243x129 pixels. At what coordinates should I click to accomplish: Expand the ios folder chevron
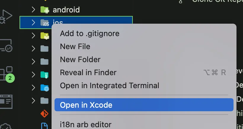click(x=33, y=22)
